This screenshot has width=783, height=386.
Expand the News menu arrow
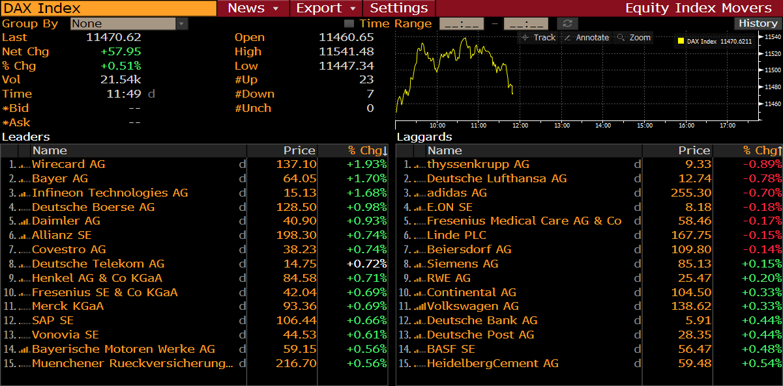[276, 8]
